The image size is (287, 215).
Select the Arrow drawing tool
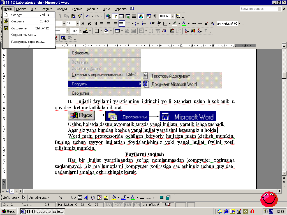(x=61, y=197)
